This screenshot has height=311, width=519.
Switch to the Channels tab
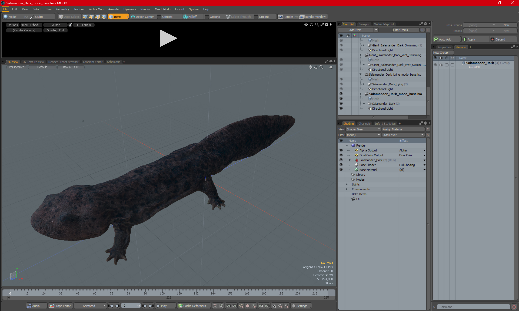pos(364,124)
